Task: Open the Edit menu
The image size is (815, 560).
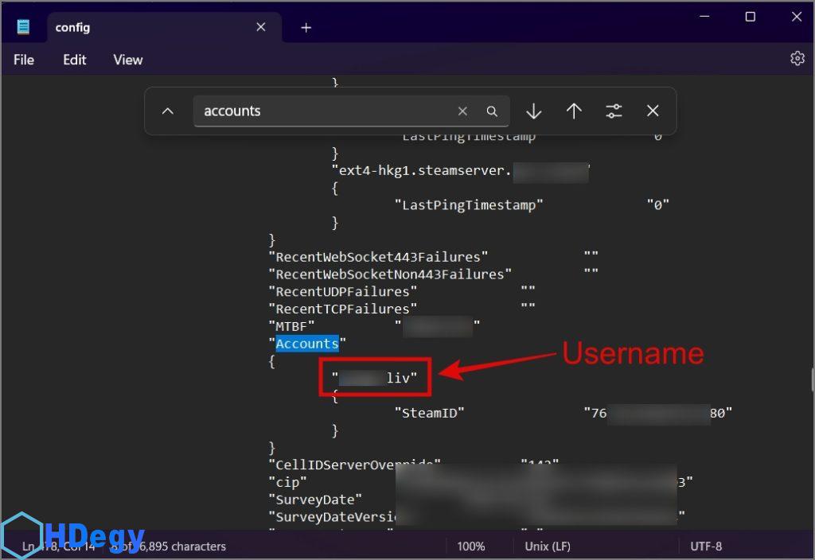Action: coord(75,60)
